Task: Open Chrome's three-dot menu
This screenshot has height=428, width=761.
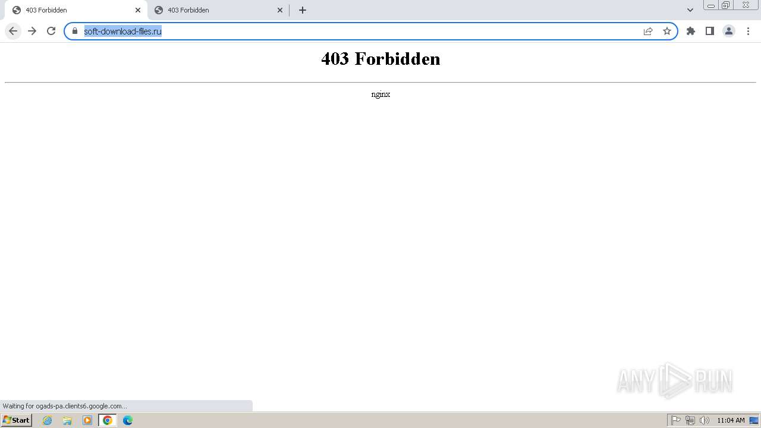Action: (748, 31)
